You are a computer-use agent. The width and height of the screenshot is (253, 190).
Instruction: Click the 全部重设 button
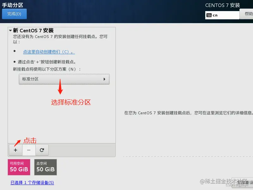coord(242,183)
